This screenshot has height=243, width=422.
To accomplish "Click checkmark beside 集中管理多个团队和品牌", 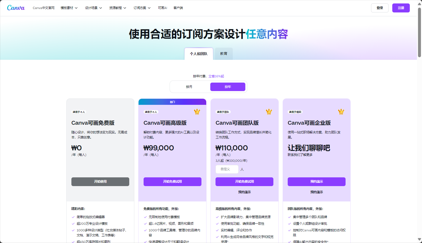I will click(290, 217).
